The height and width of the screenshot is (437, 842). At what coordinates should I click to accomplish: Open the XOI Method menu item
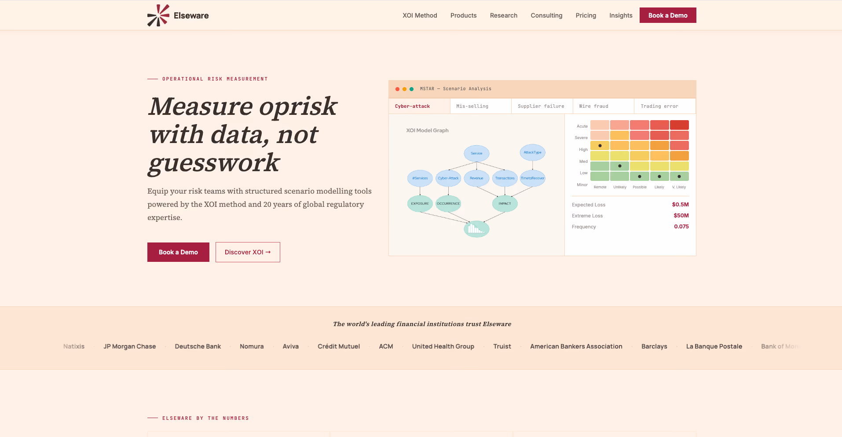[x=420, y=15]
